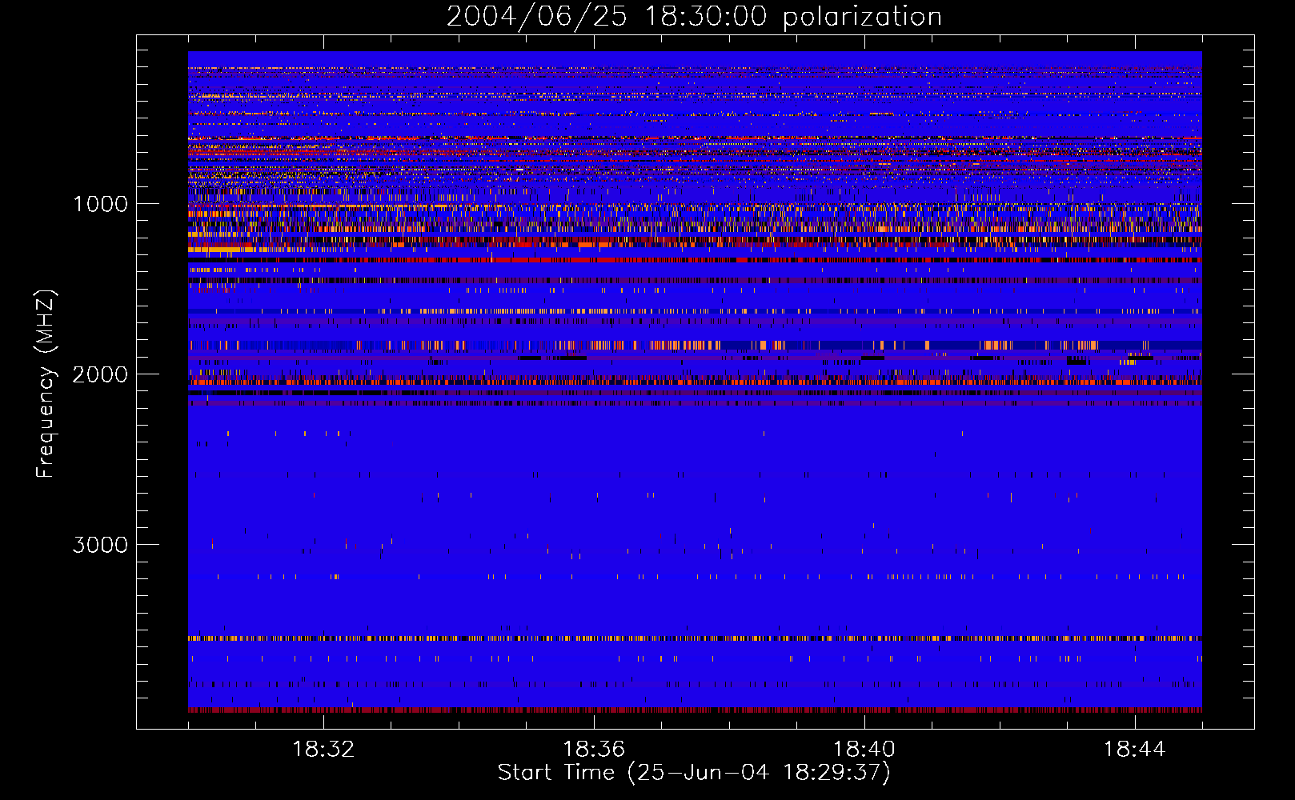The width and height of the screenshot is (1295, 800).
Task: Click the plot title '2004/06/25 18:30:00 polarization'
Action: (694, 17)
